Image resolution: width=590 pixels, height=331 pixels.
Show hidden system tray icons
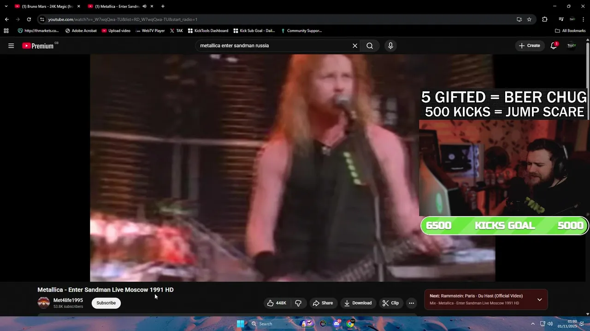point(533,324)
